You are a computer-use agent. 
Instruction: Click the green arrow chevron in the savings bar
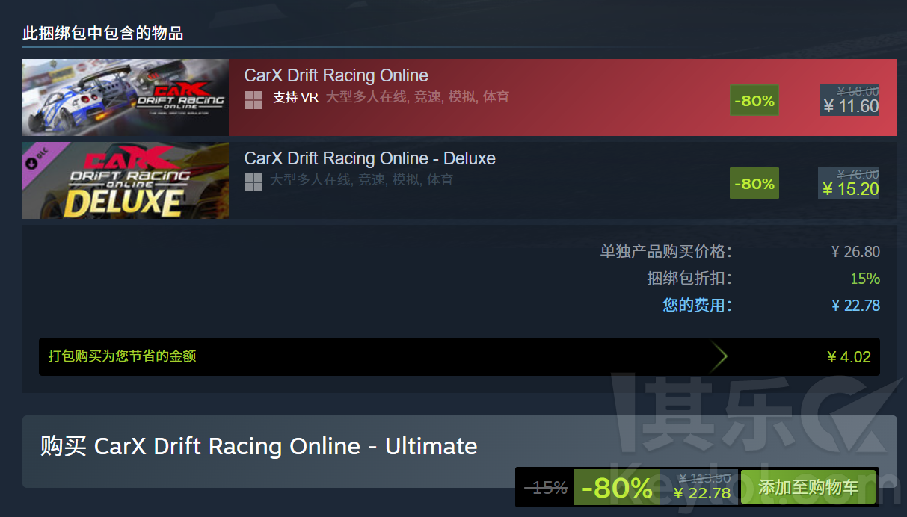click(x=719, y=357)
